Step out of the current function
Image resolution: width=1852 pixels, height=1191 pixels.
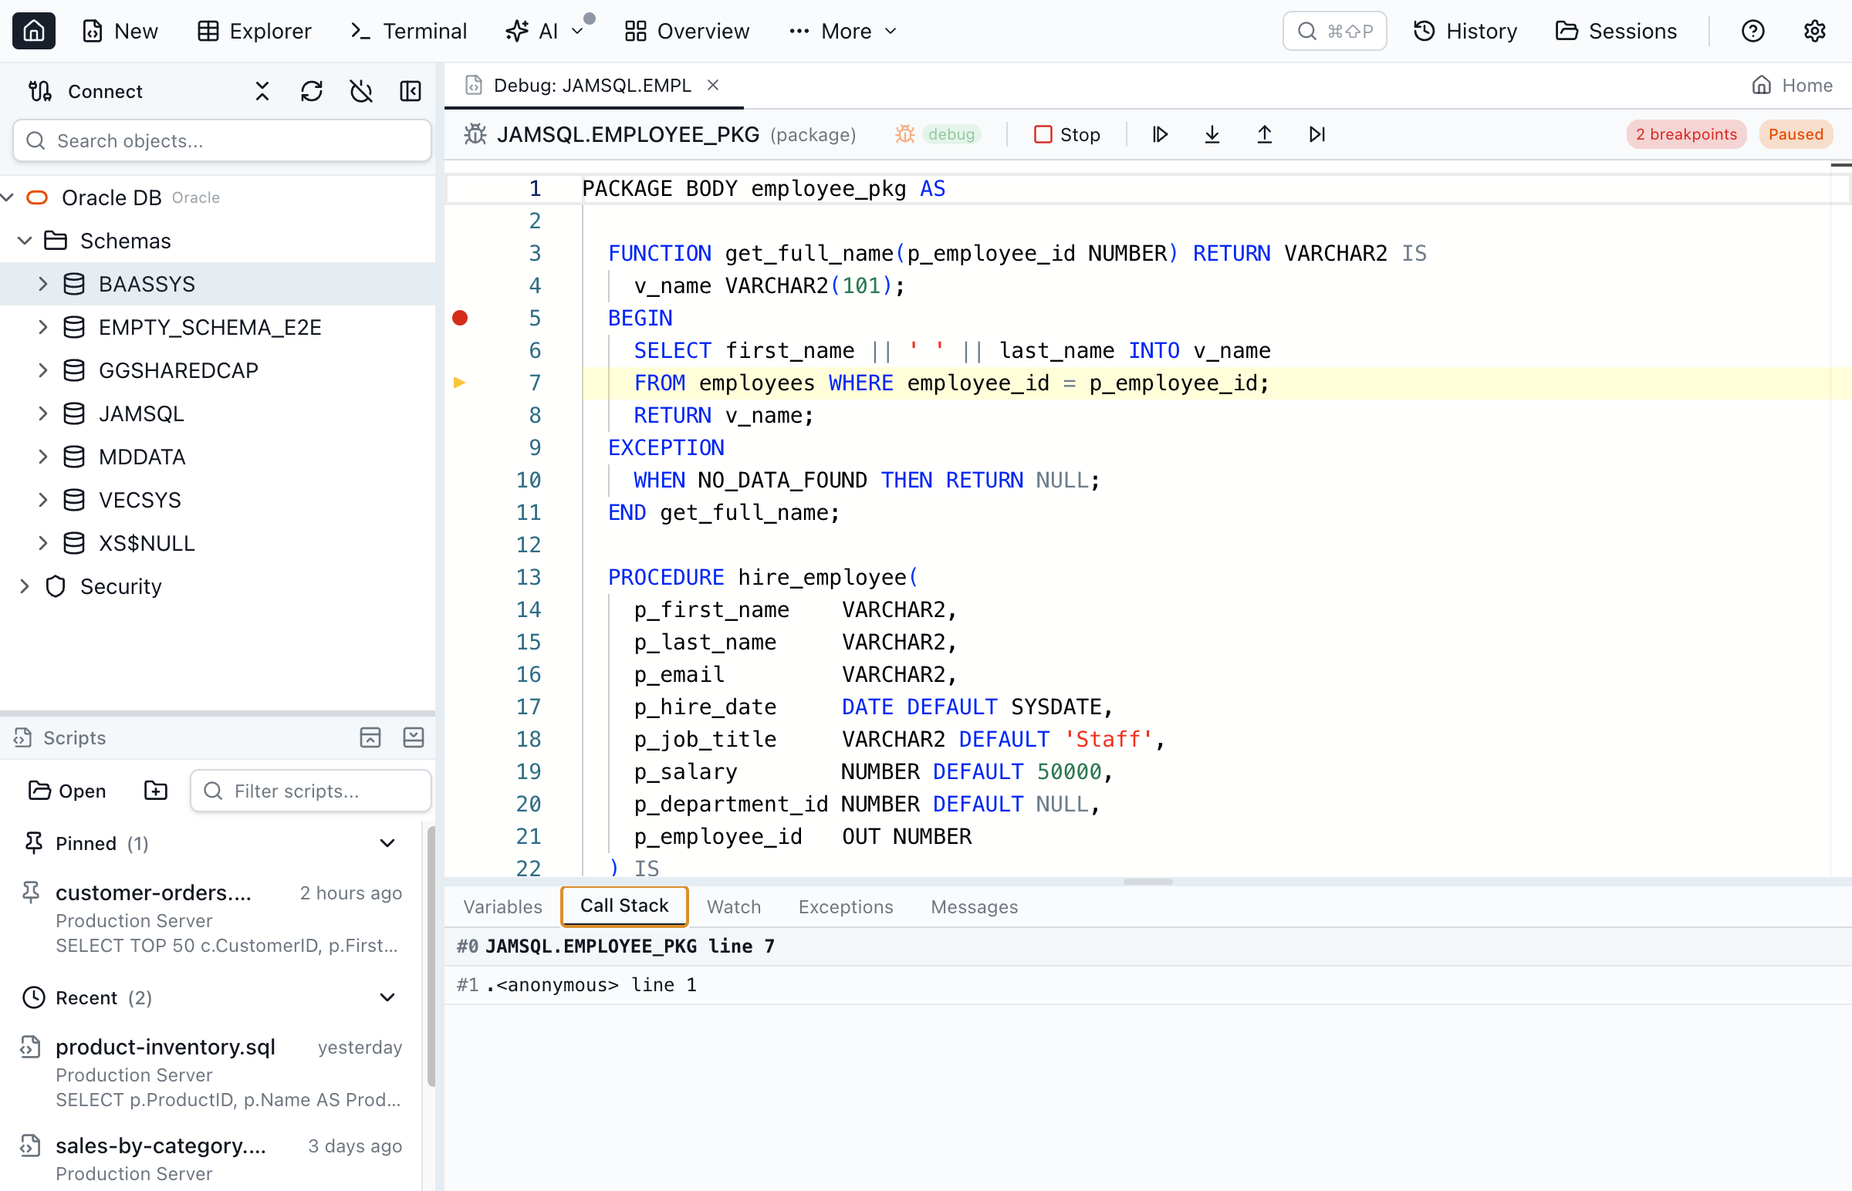(1264, 133)
